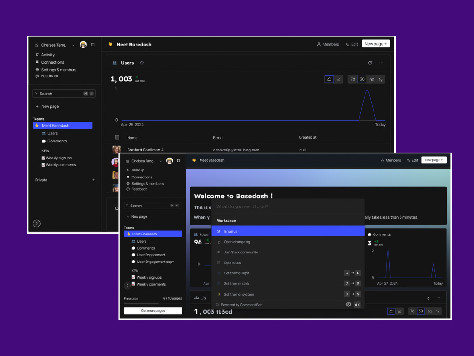Image resolution: width=474 pixels, height=356 pixels.
Task: Set back window chart range to 90
Action: [x=372, y=80]
